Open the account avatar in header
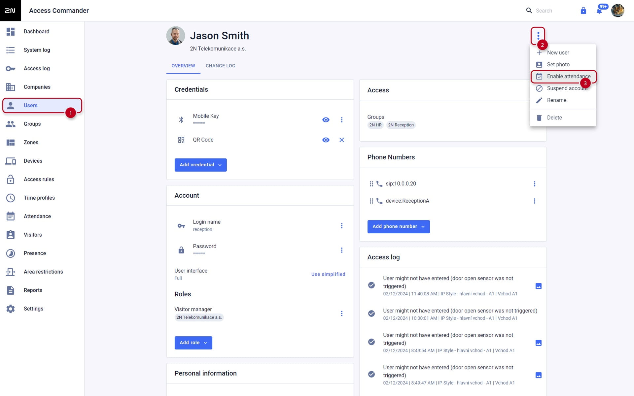Image resolution: width=634 pixels, height=396 pixels. (x=618, y=11)
